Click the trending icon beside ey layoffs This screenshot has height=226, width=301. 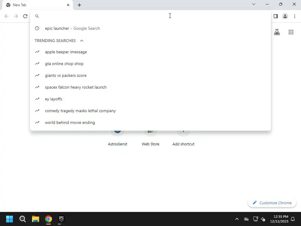coord(37,99)
